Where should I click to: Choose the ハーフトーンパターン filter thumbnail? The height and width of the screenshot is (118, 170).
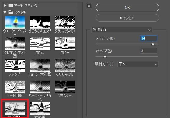pos(40,87)
